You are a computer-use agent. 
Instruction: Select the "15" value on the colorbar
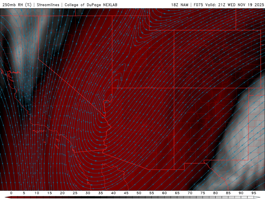tap(49, 193)
